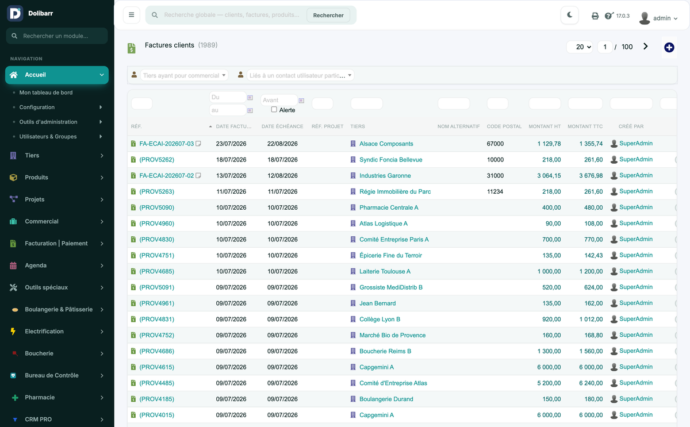The image size is (690, 427).
Task: Switch to dark mode moon icon
Action: point(570,15)
